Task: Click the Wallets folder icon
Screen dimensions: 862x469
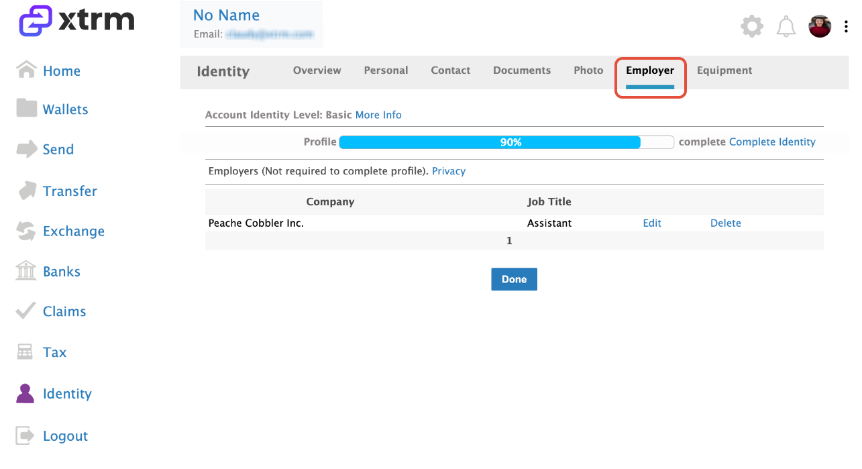Action: [x=26, y=108]
